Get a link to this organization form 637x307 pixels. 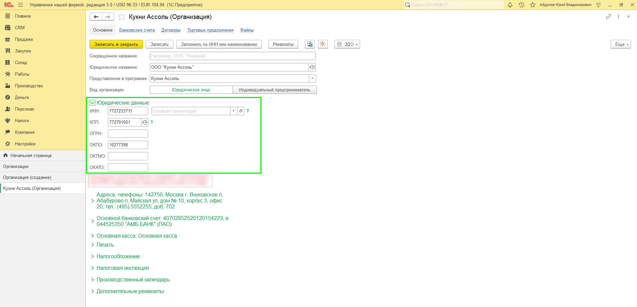608,17
